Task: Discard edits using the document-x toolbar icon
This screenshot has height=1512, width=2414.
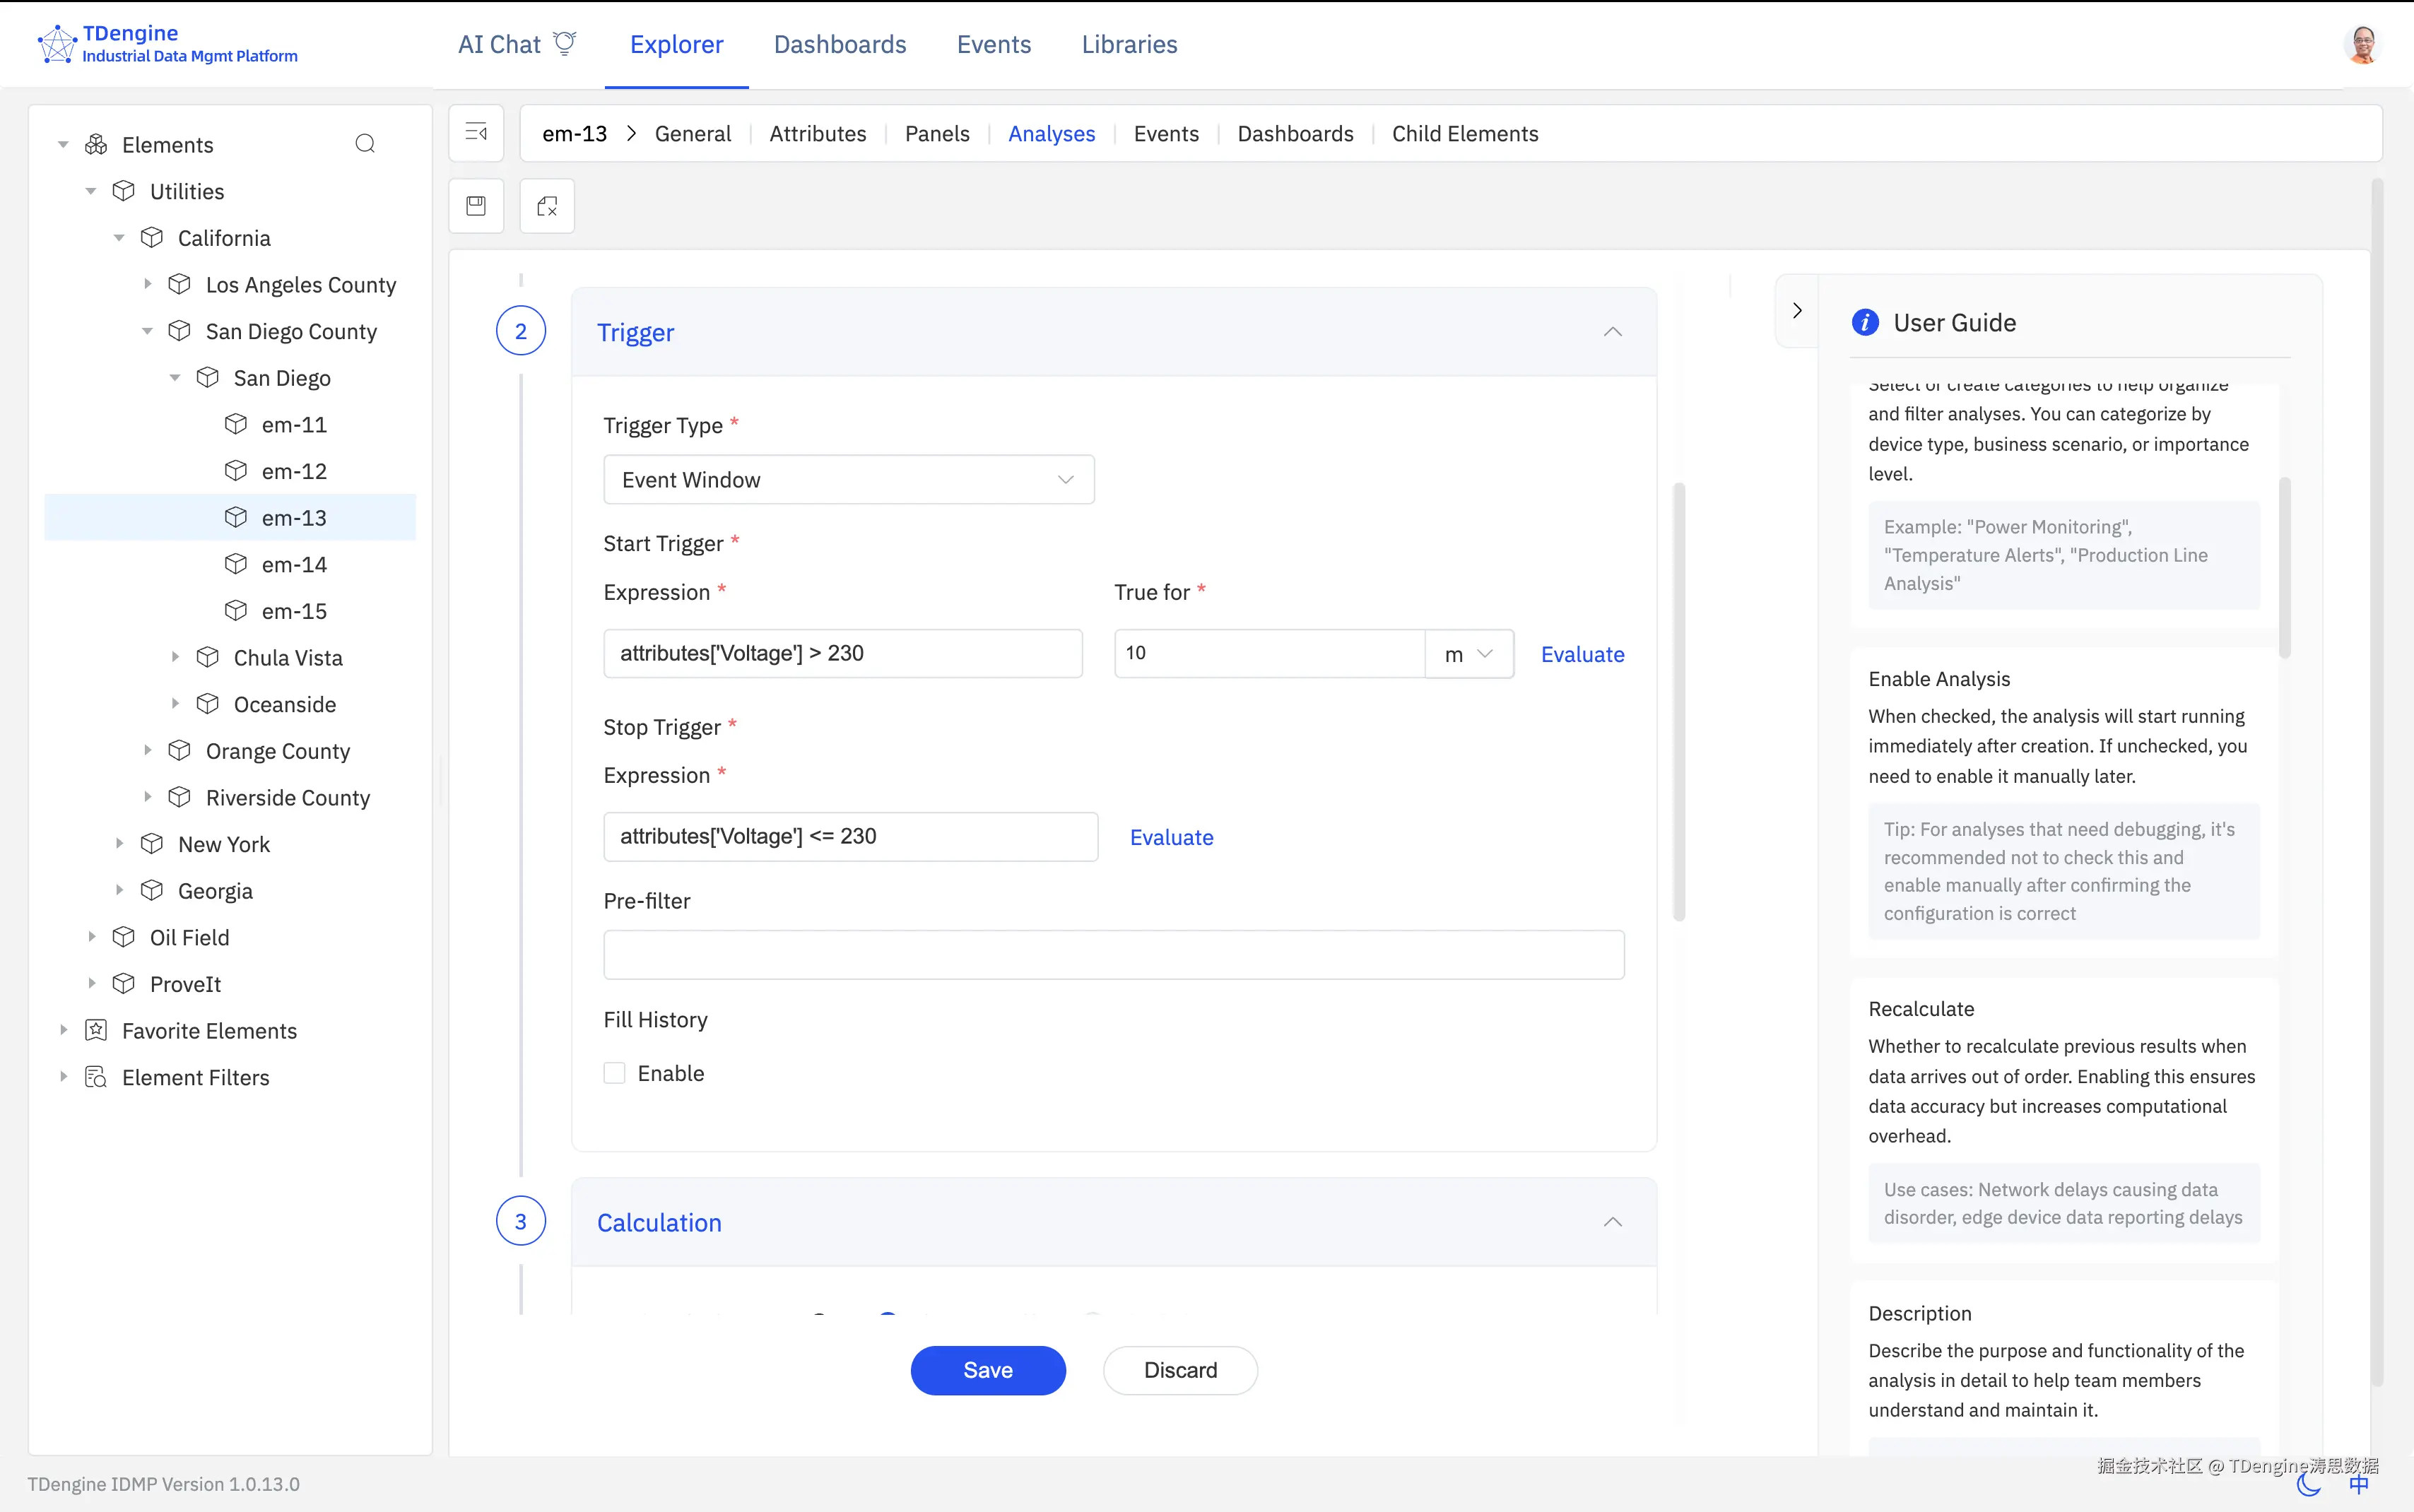Action: (x=547, y=205)
